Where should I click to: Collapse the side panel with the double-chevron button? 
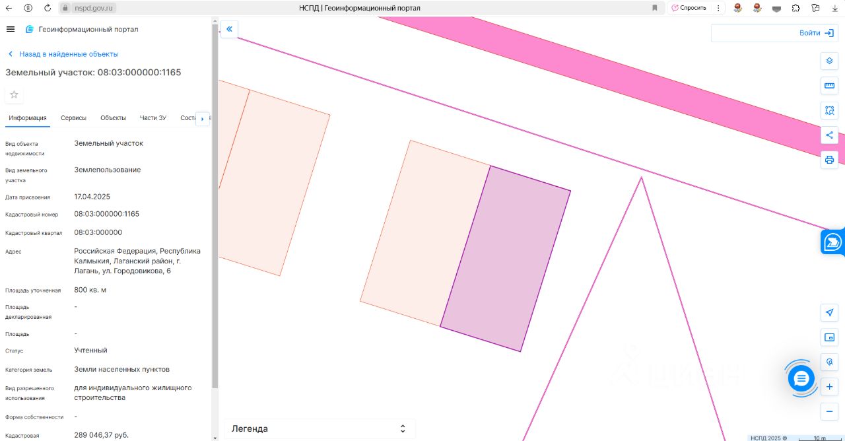pos(229,29)
